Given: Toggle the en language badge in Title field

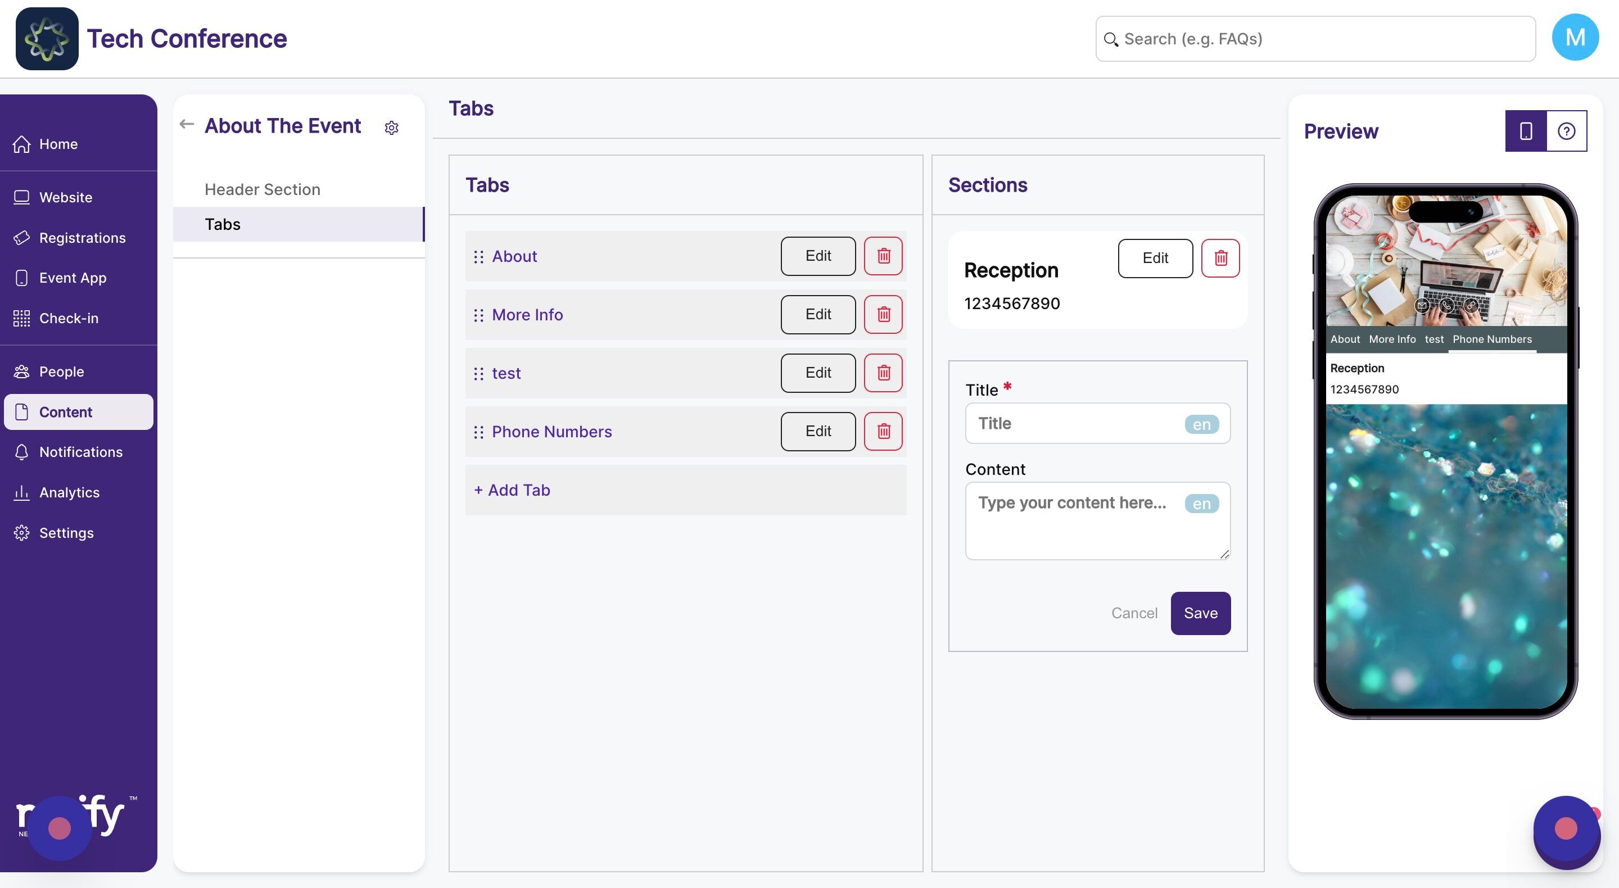Looking at the screenshot, I should pyautogui.click(x=1201, y=424).
